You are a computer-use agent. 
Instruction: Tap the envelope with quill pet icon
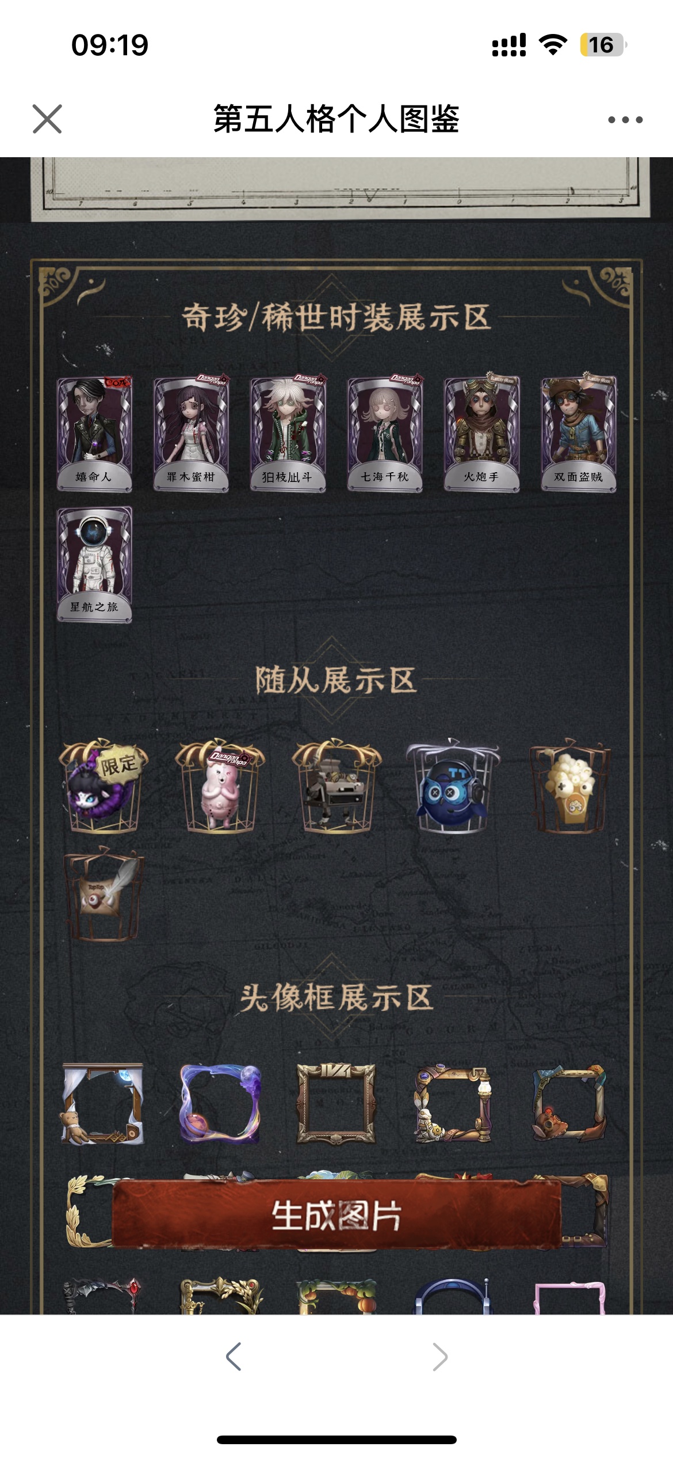[104, 894]
